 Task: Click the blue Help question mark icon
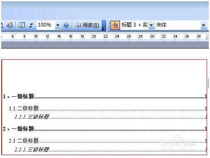coord(66,25)
